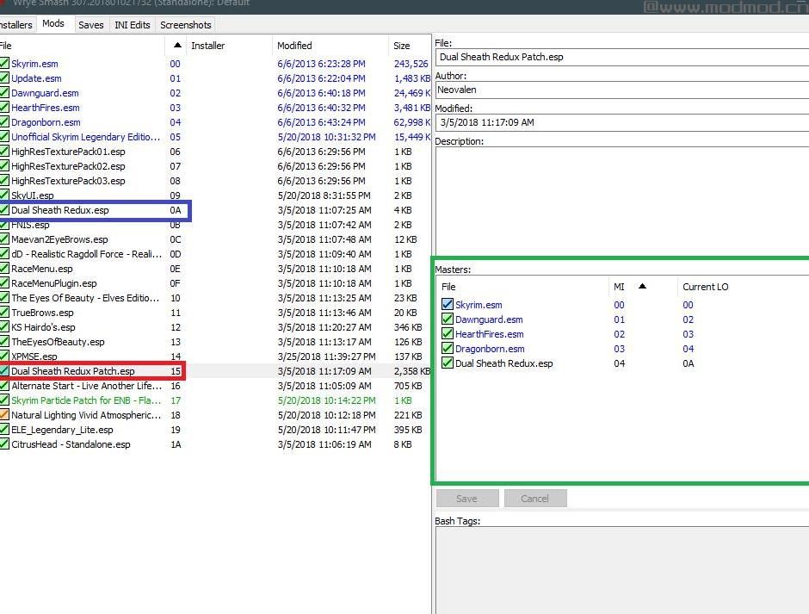The height and width of the screenshot is (614, 809).
Task: Click the Modified date field
Action: coord(621,122)
